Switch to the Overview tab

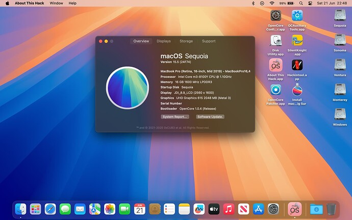tap(141, 41)
